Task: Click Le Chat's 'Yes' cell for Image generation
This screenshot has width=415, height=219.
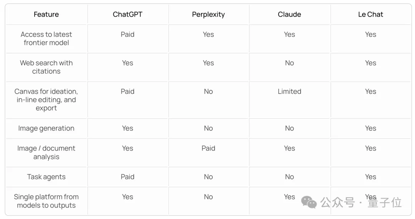Action: 370,129
